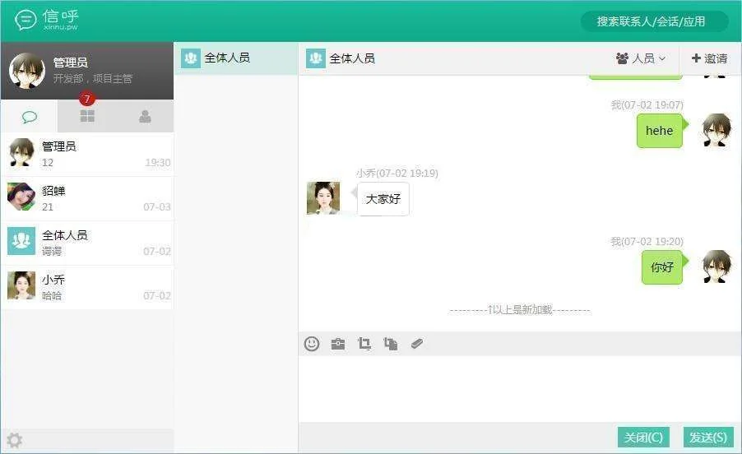Click the eraser clear-messages icon

[417, 344]
